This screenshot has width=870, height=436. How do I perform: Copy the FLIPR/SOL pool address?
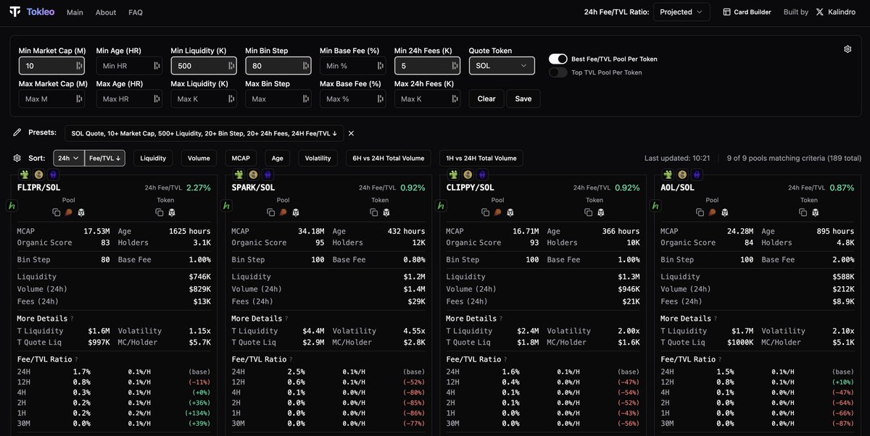[x=56, y=212]
